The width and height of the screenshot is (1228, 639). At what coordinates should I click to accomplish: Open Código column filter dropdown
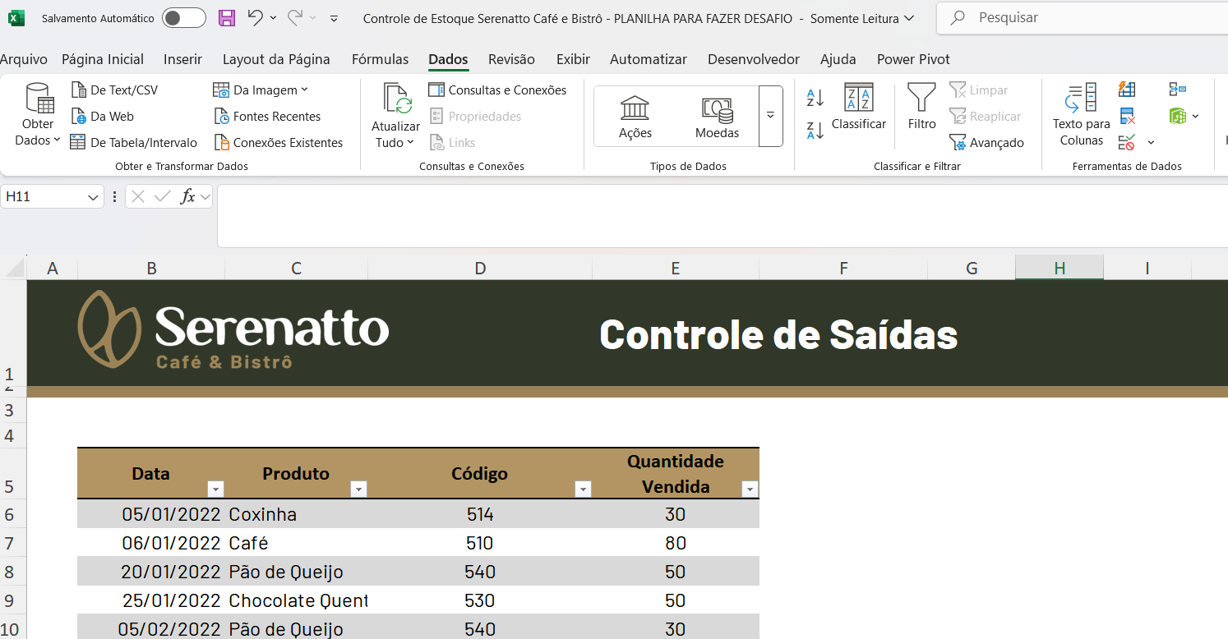point(583,490)
